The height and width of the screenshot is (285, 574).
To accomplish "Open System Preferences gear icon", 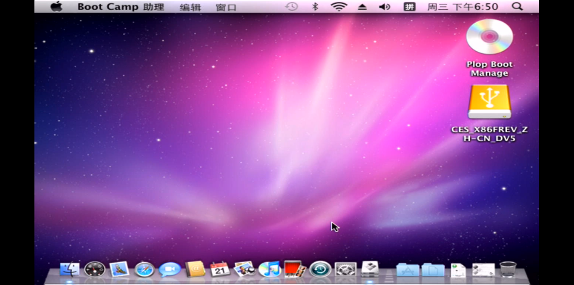I will pos(345,269).
